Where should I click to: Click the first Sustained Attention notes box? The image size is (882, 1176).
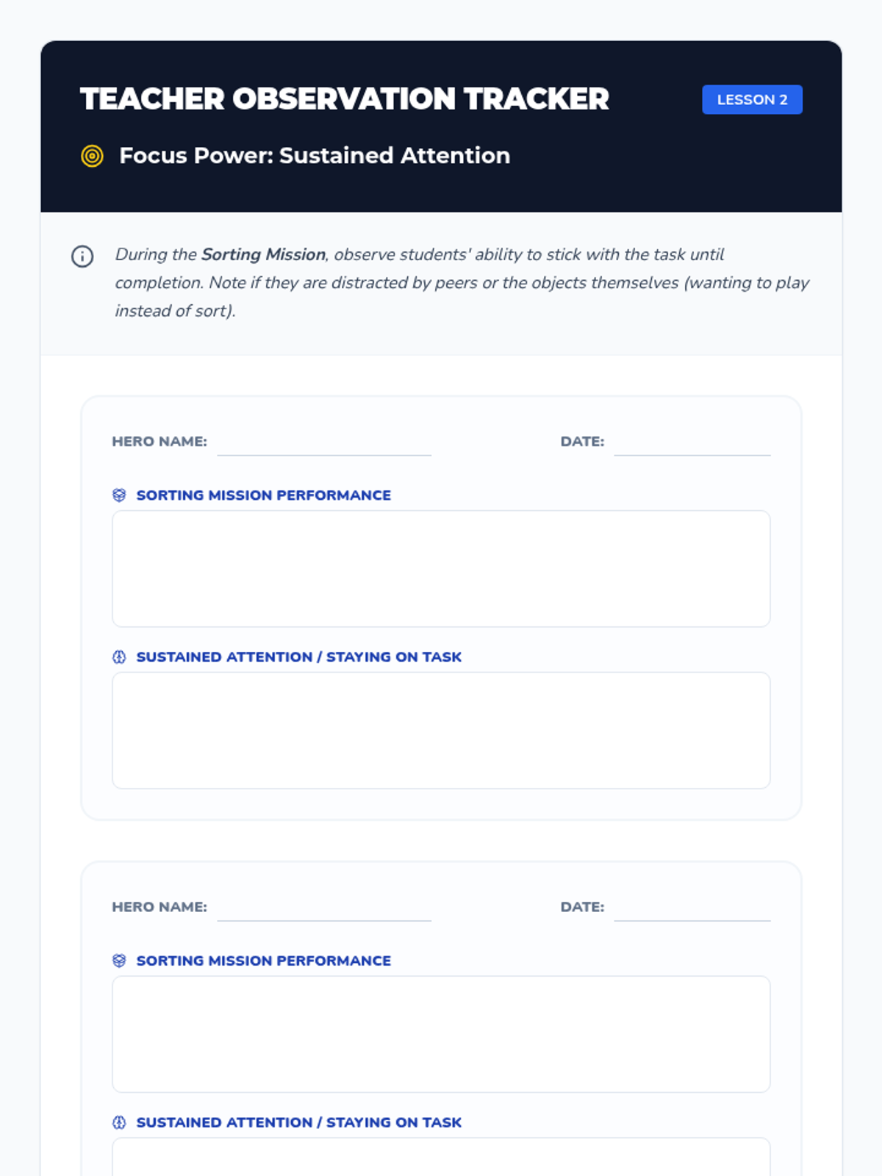(441, 731)
